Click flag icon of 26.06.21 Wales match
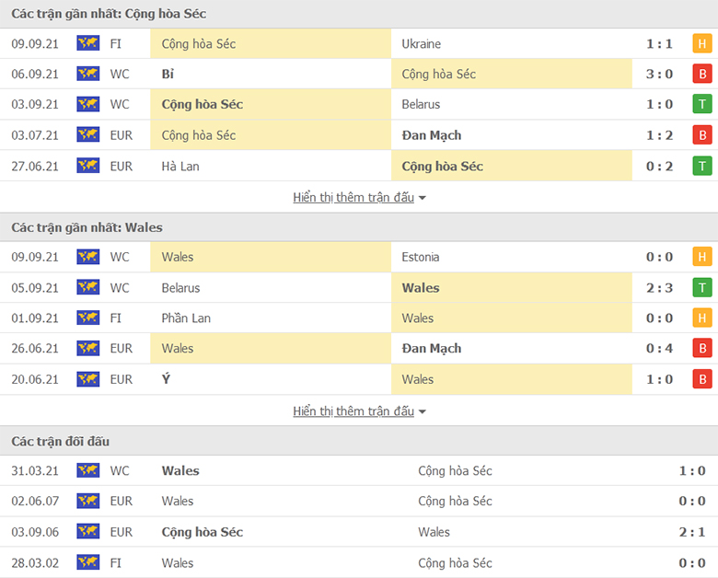Image resolution: width=718 pixels, height=578 pixels. pos(87,348)
